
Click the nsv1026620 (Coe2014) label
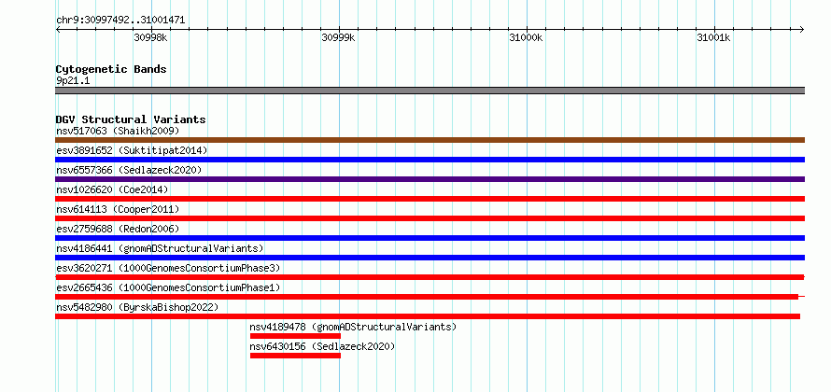click(112, 189)
